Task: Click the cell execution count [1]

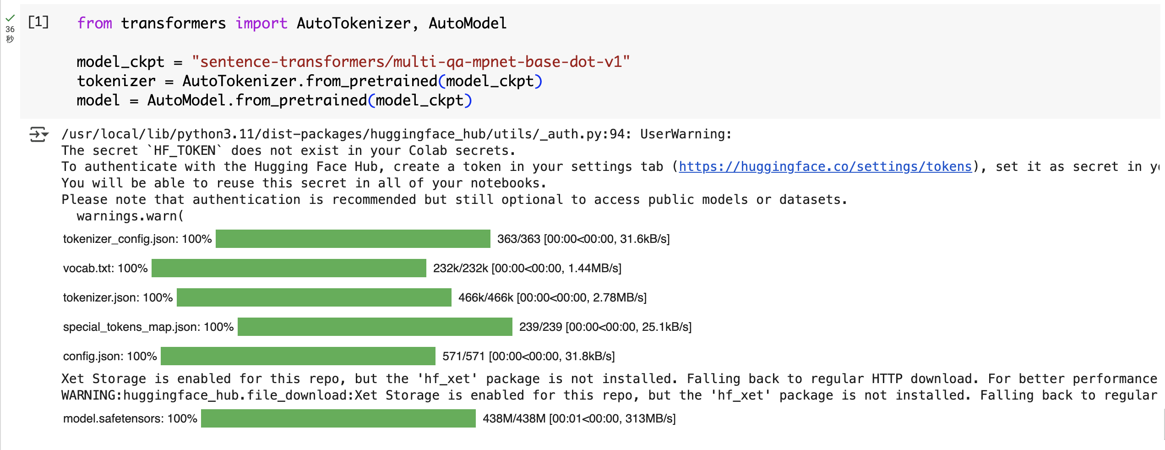Action: [38, 22]
